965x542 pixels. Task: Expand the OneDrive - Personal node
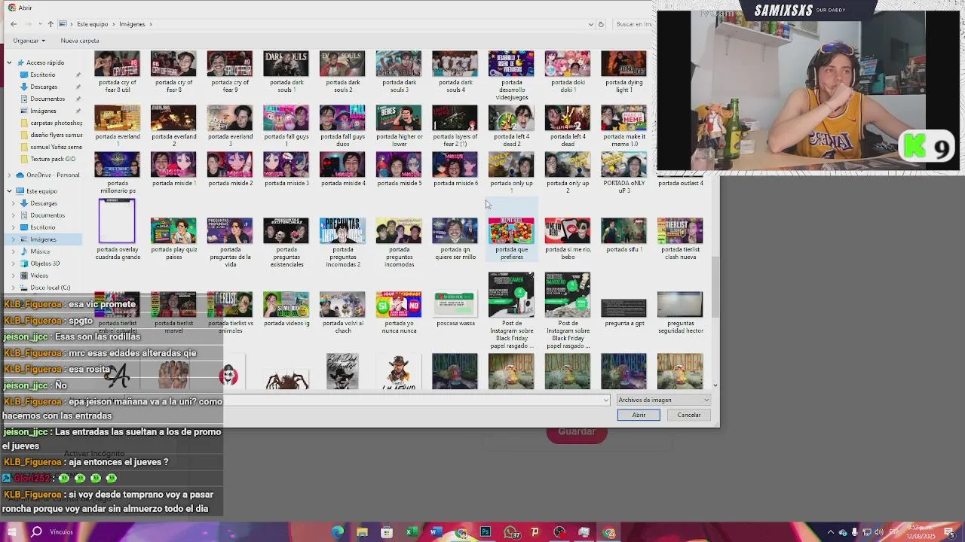point(9,175)
